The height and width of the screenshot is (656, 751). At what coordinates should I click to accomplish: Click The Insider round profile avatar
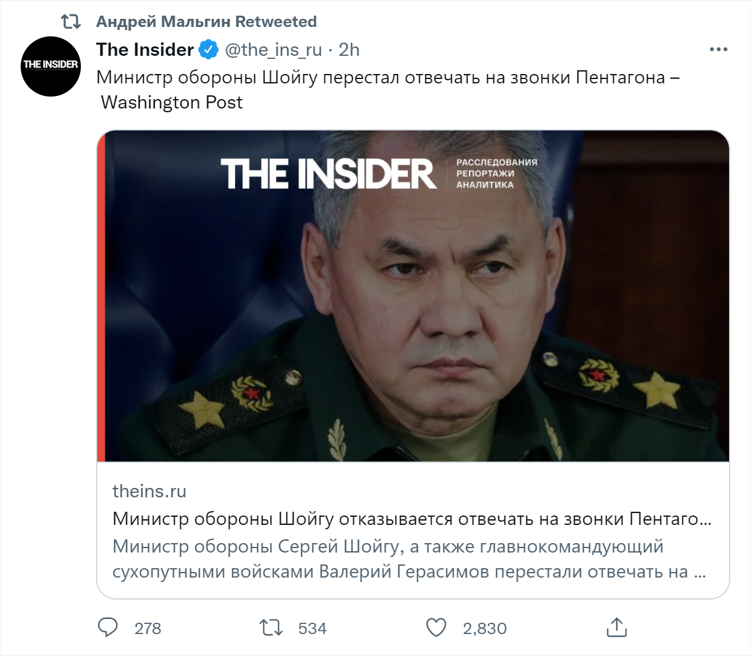click(x=51, y=66)
